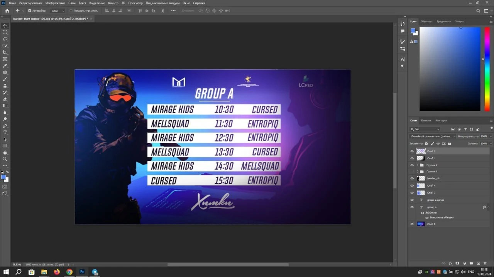This screenshot has height=277, width=494.
Task: Select the Rectangular Marquee tool
Action: (5, 32)
